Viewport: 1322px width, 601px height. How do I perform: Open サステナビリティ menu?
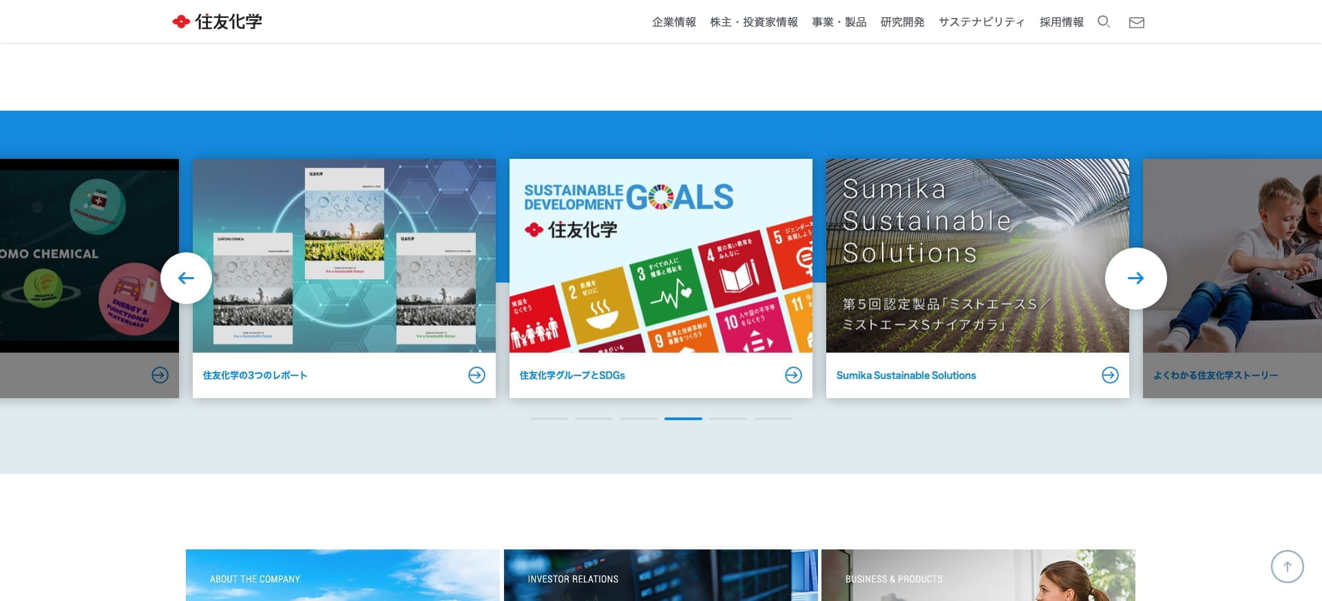click(982, 22)
